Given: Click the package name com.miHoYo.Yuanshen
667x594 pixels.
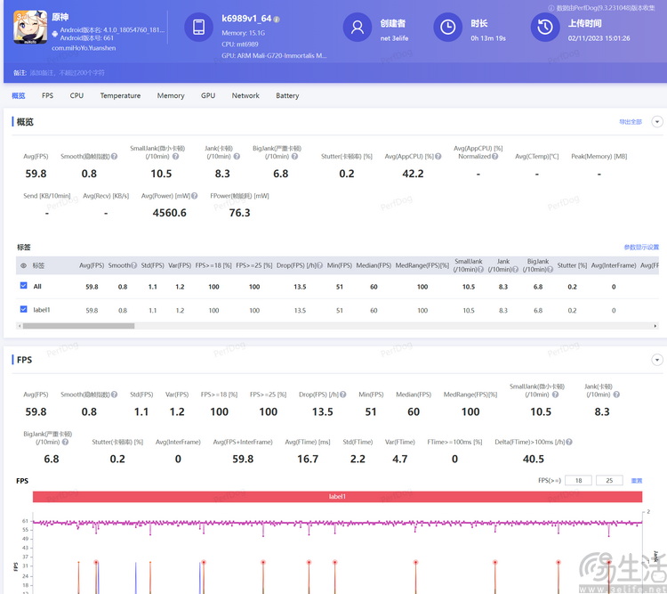Looking at the screenshot, I should [84, 48].
